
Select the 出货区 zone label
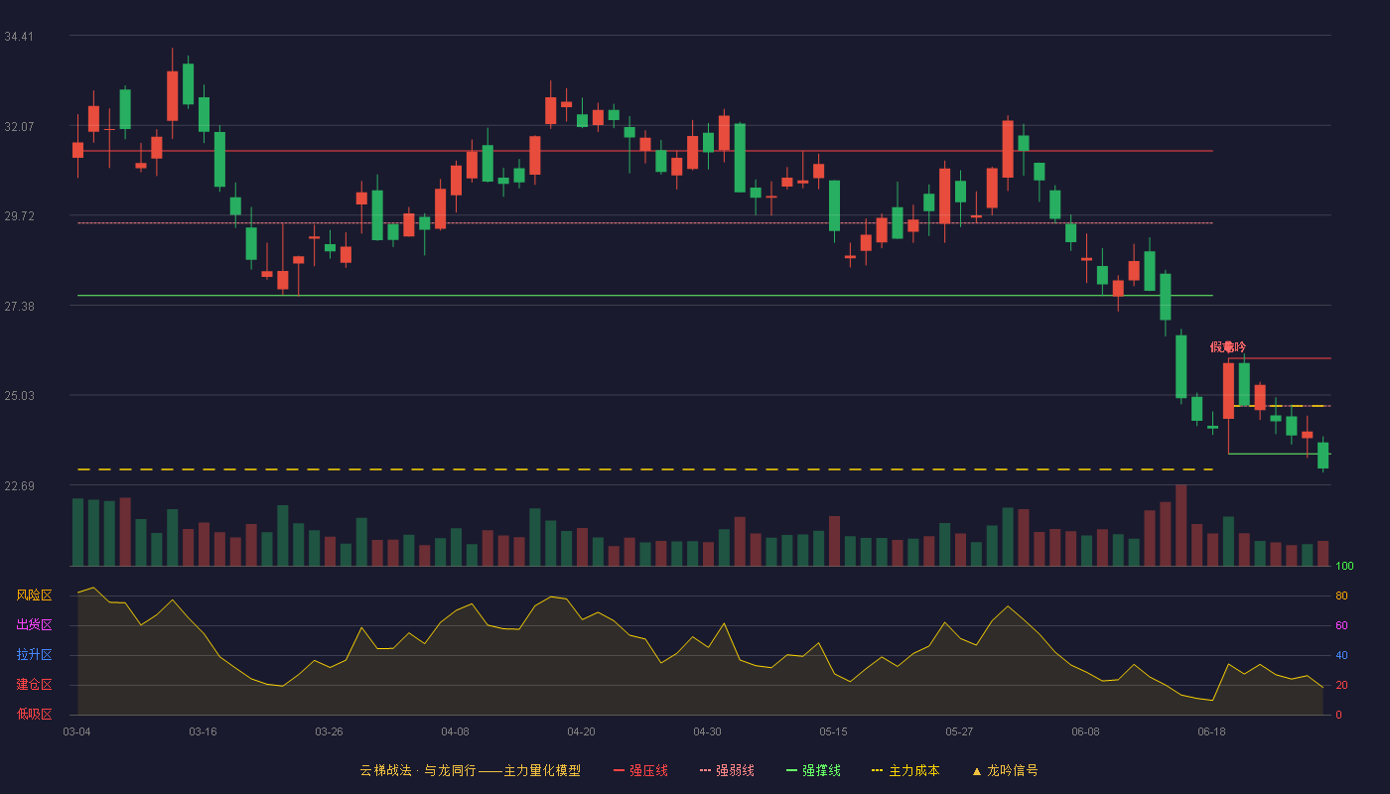(x=34, y=625)
